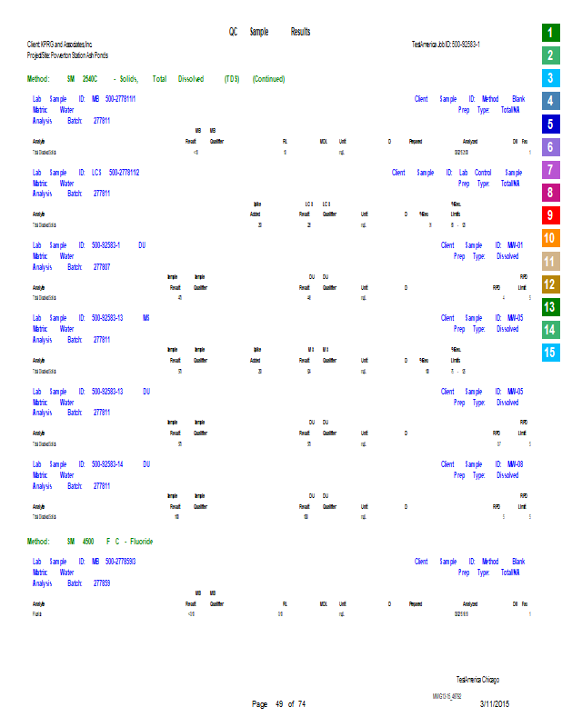
Task: Go to dark green tab 13
Action: (x=550, y=307)
